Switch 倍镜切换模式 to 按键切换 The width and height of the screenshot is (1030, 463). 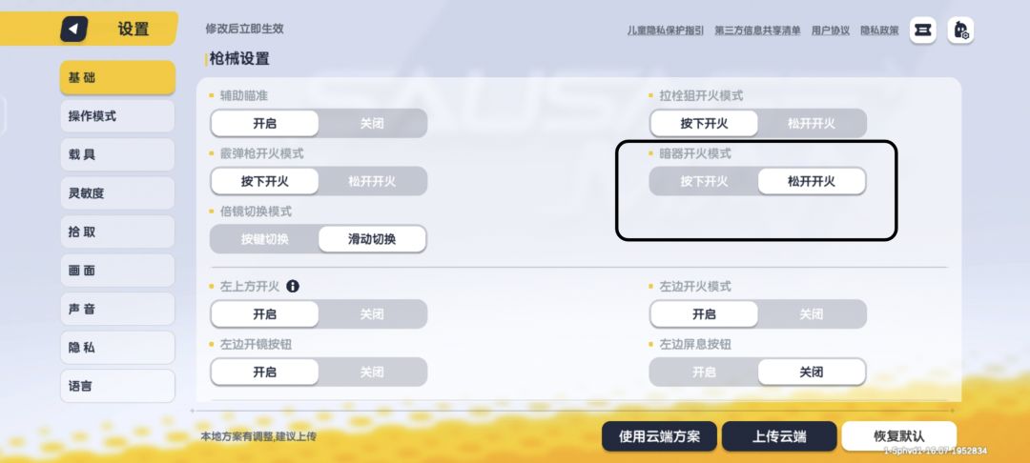click(265, 239)
